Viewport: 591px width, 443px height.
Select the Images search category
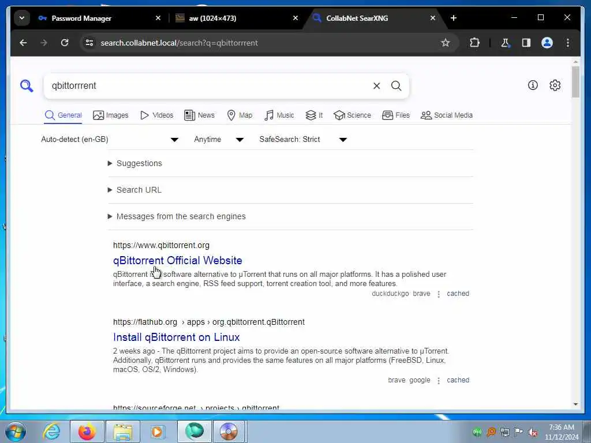[110, 115]
